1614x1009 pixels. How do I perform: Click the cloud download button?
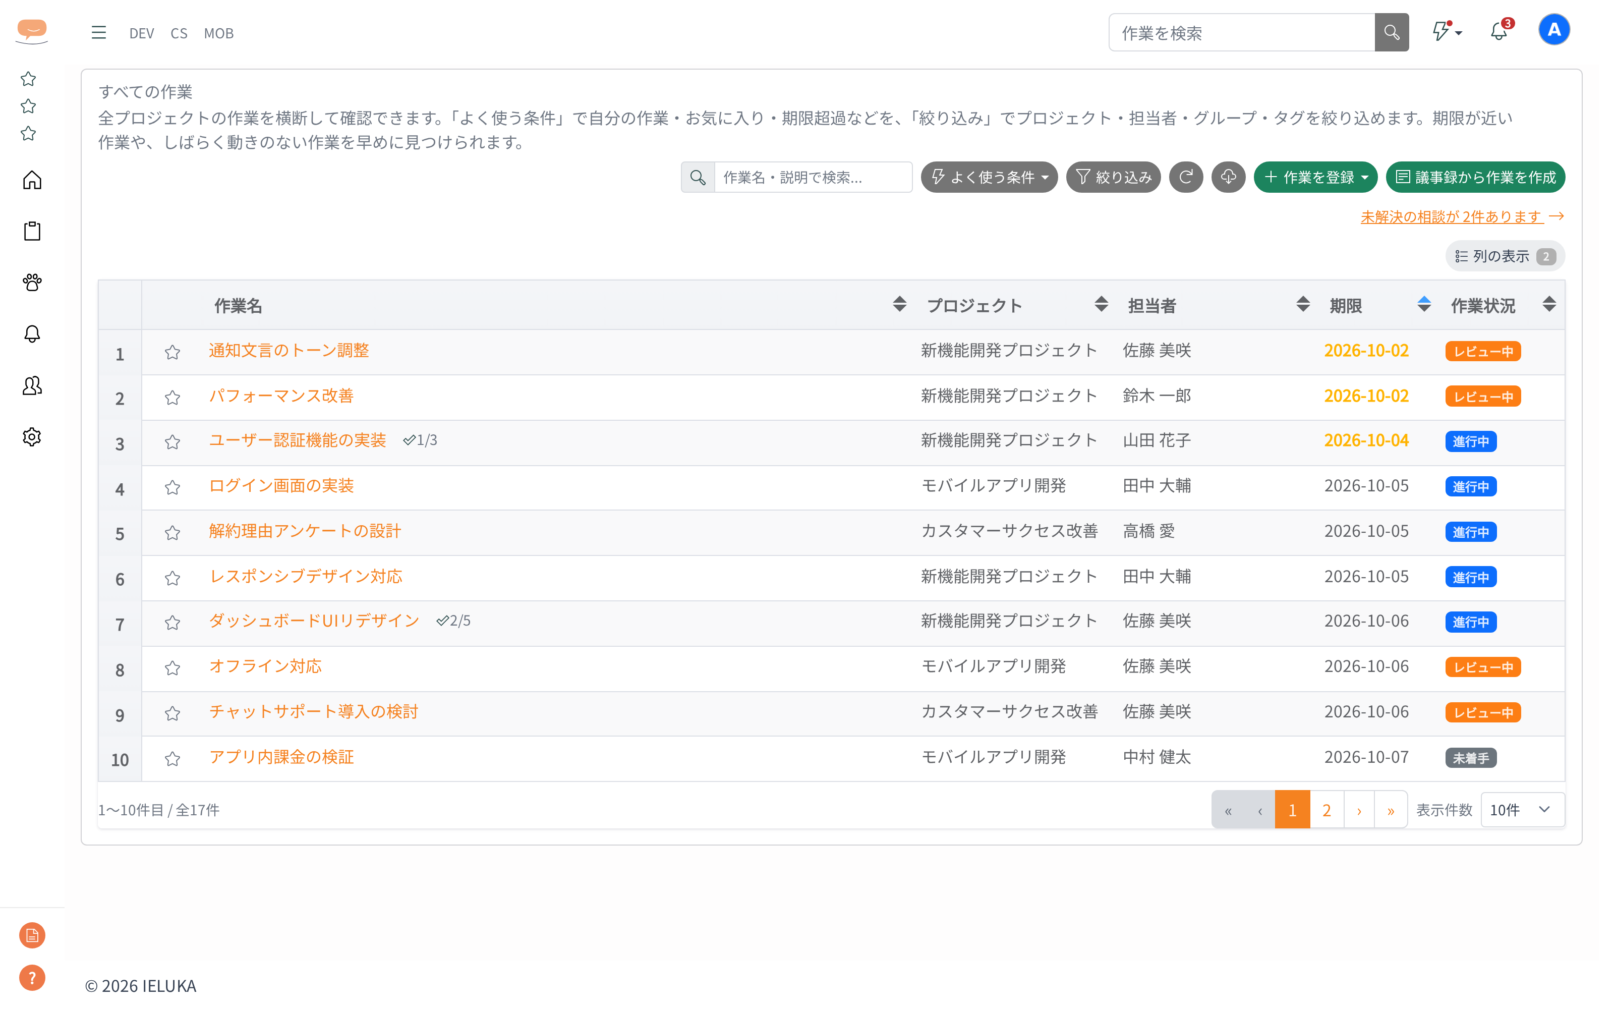click(1229, 177)
